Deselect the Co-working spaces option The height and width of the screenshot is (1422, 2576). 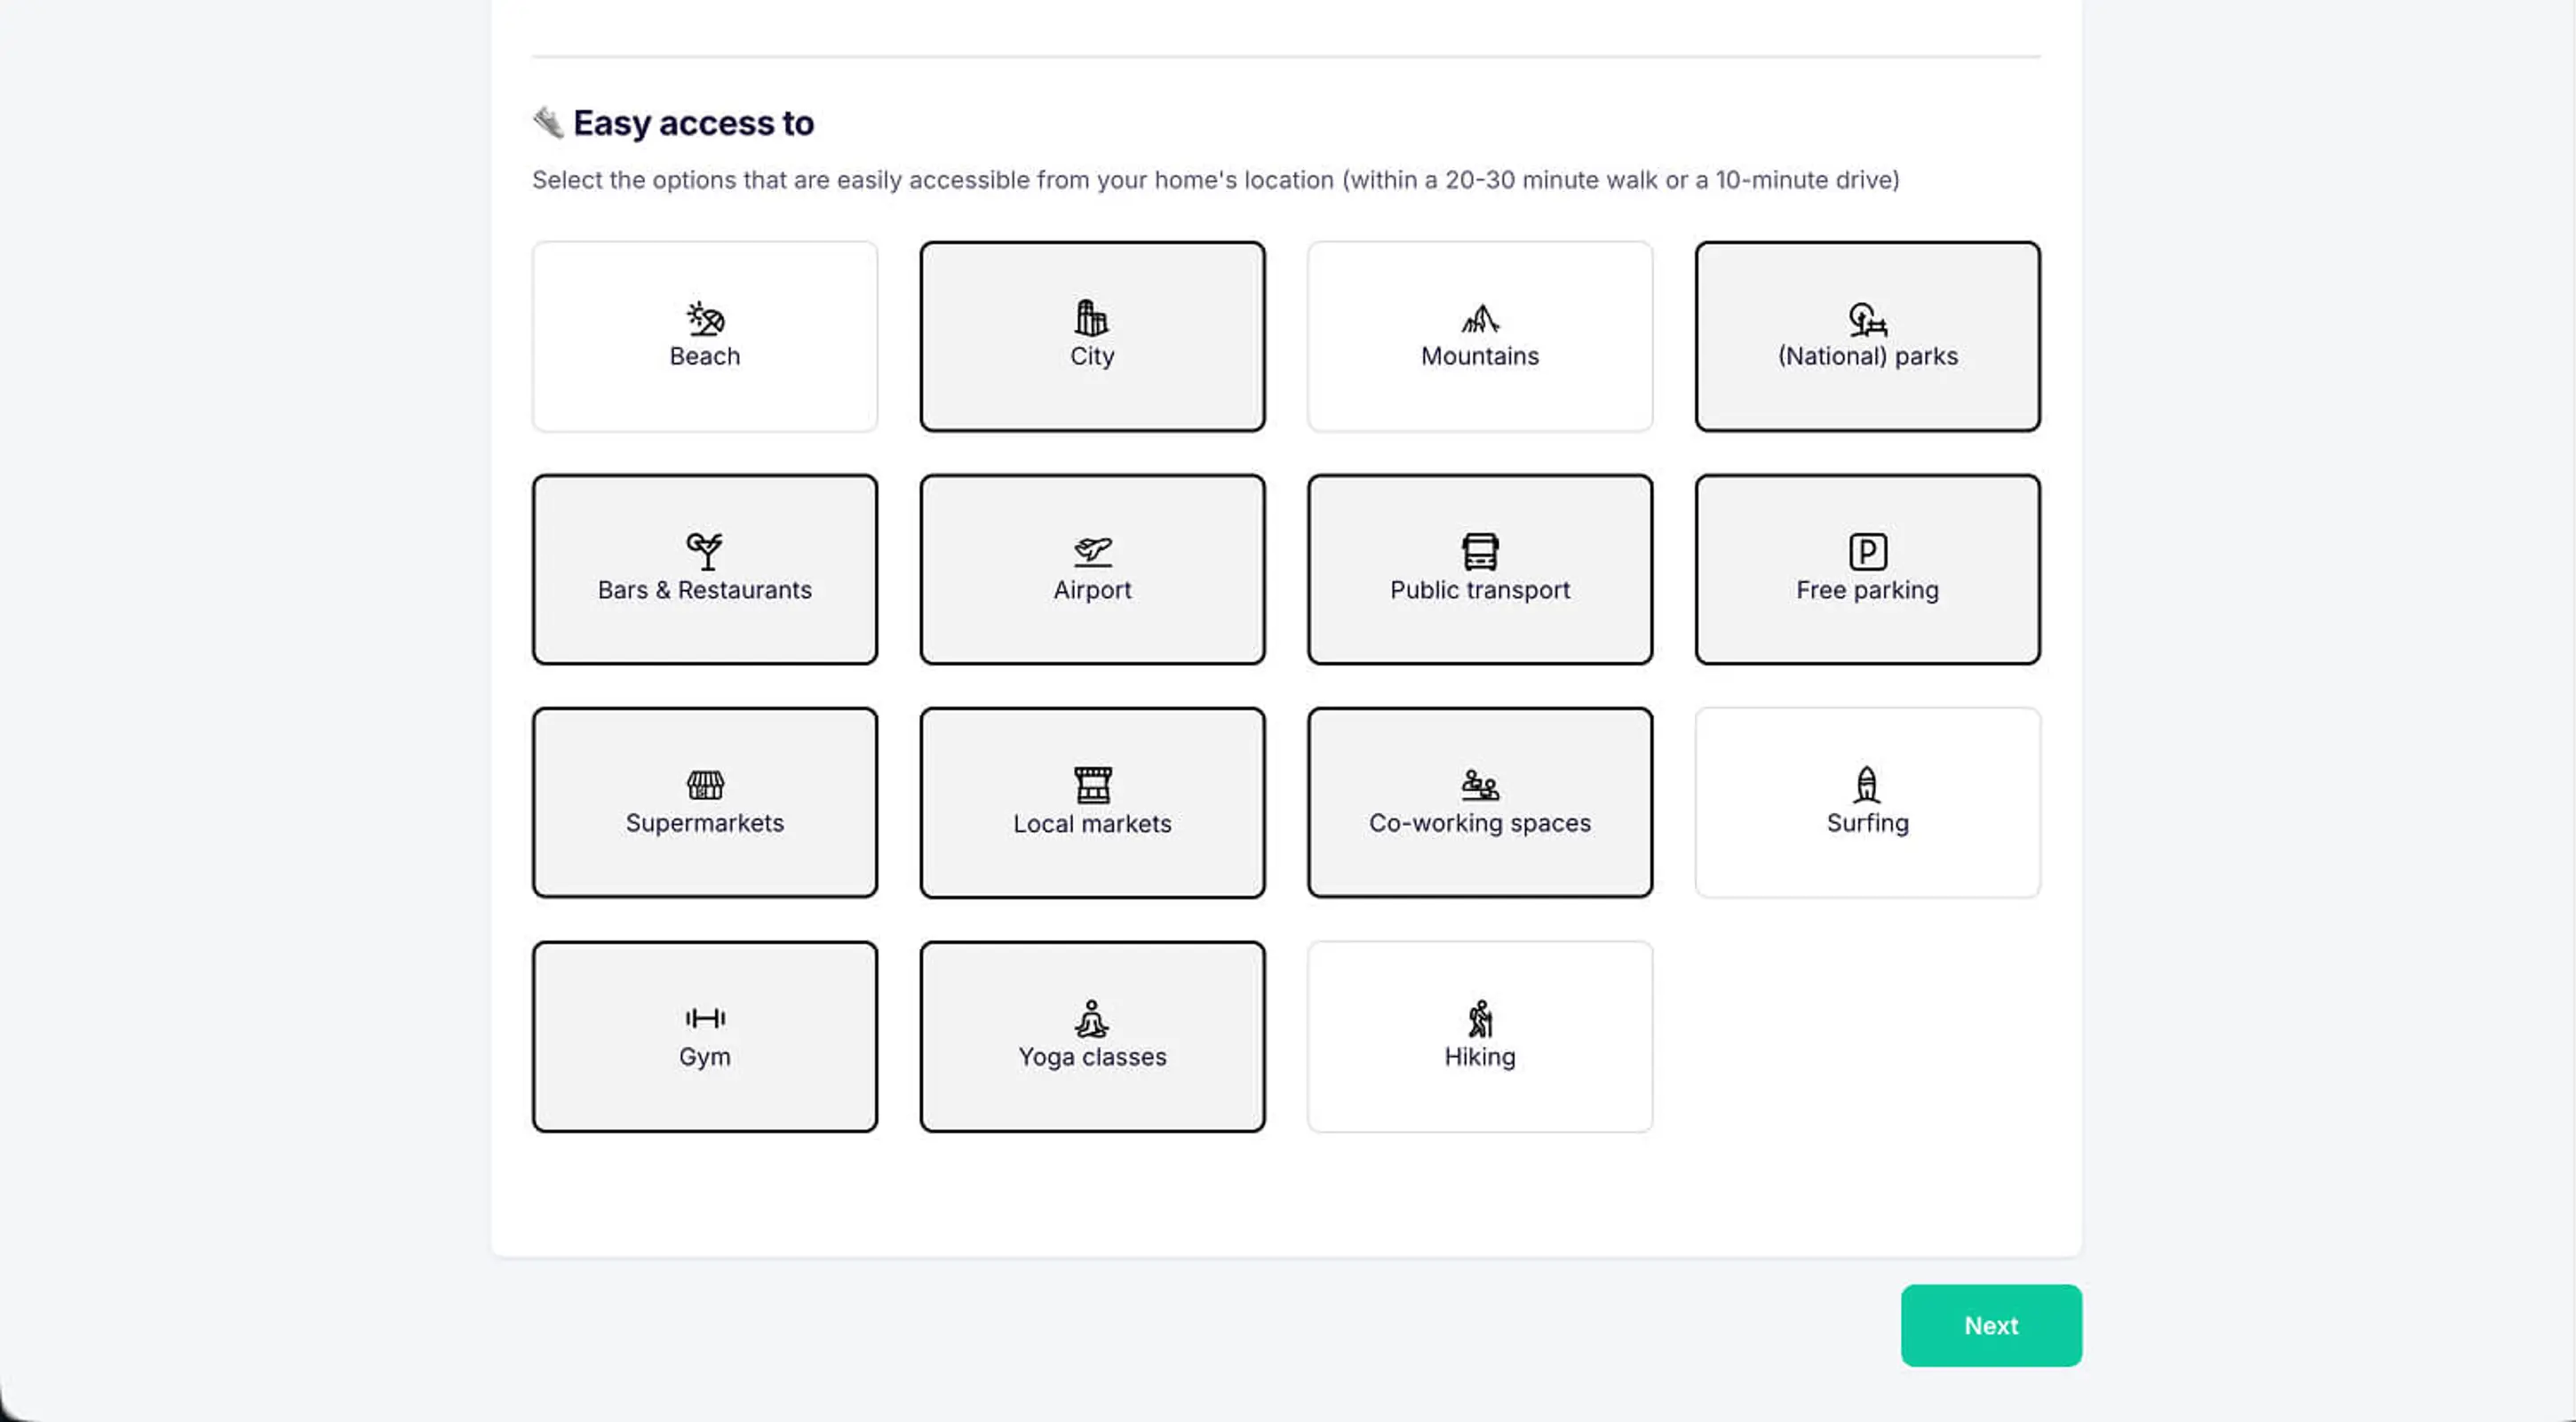[x=1479, y=803]
